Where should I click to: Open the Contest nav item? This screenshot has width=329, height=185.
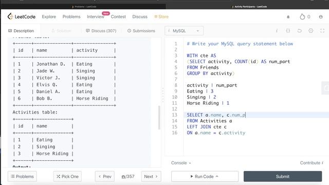point(118,16)
